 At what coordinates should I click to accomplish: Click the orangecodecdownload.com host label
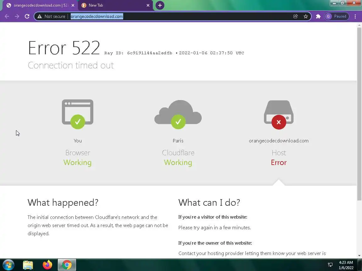[x=279, y=141]
